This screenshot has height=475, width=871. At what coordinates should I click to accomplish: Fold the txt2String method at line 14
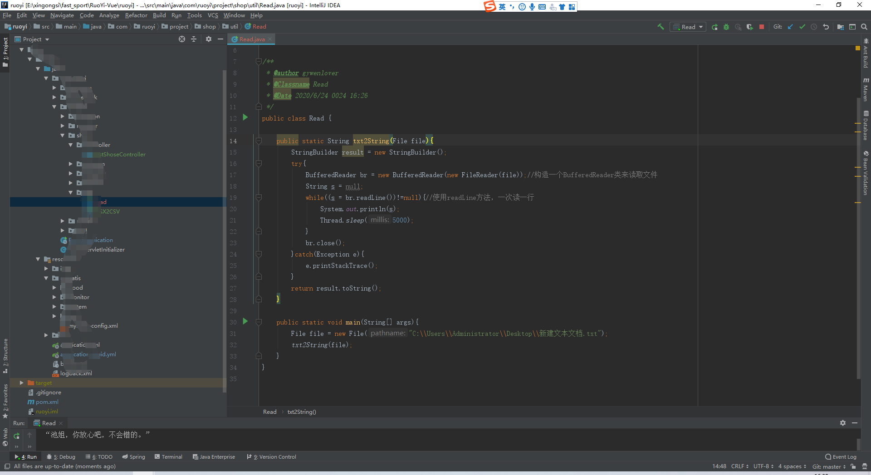(259, 141)
